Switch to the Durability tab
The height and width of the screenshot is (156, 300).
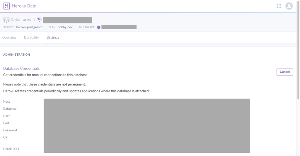click(31, 38)
